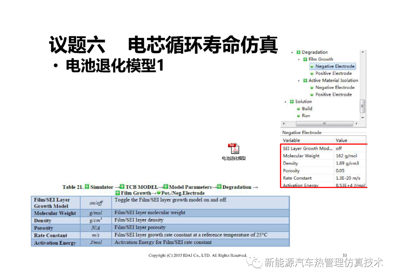Click the Molecular Weight variable name

click(301, 156)
